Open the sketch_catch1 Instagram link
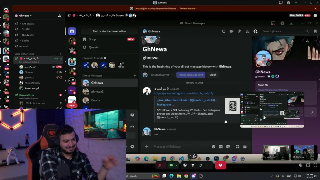Image resolution: width=320 pixels, height=180 pixels. click(x=183, y=93)
